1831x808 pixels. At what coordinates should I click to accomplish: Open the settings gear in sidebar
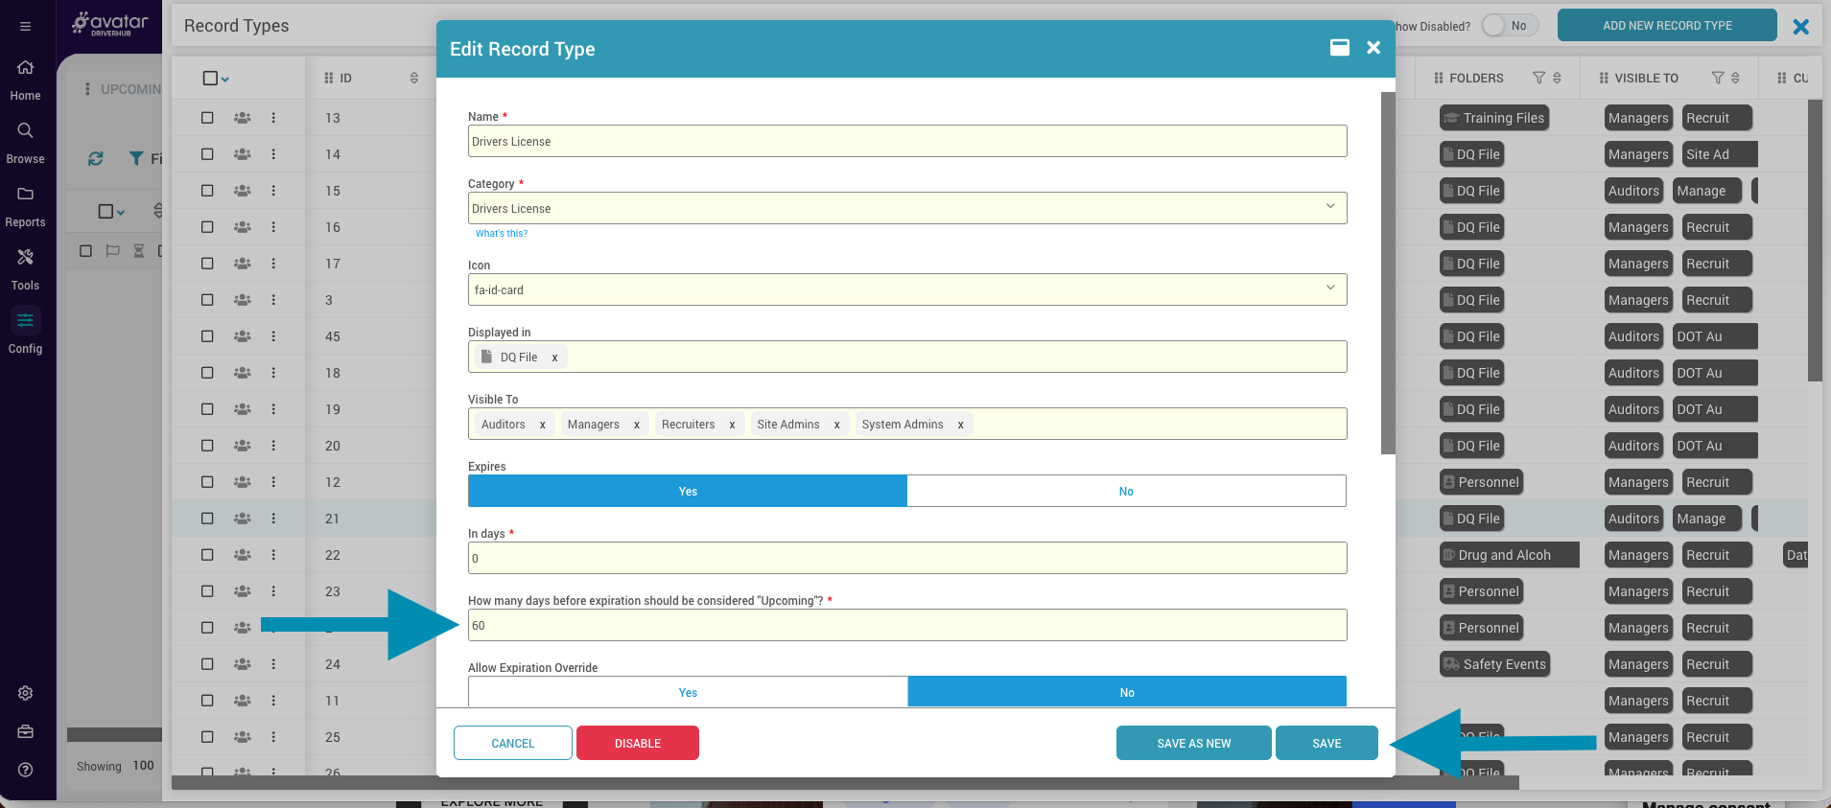pyautogui.click(x=25, y=693)
